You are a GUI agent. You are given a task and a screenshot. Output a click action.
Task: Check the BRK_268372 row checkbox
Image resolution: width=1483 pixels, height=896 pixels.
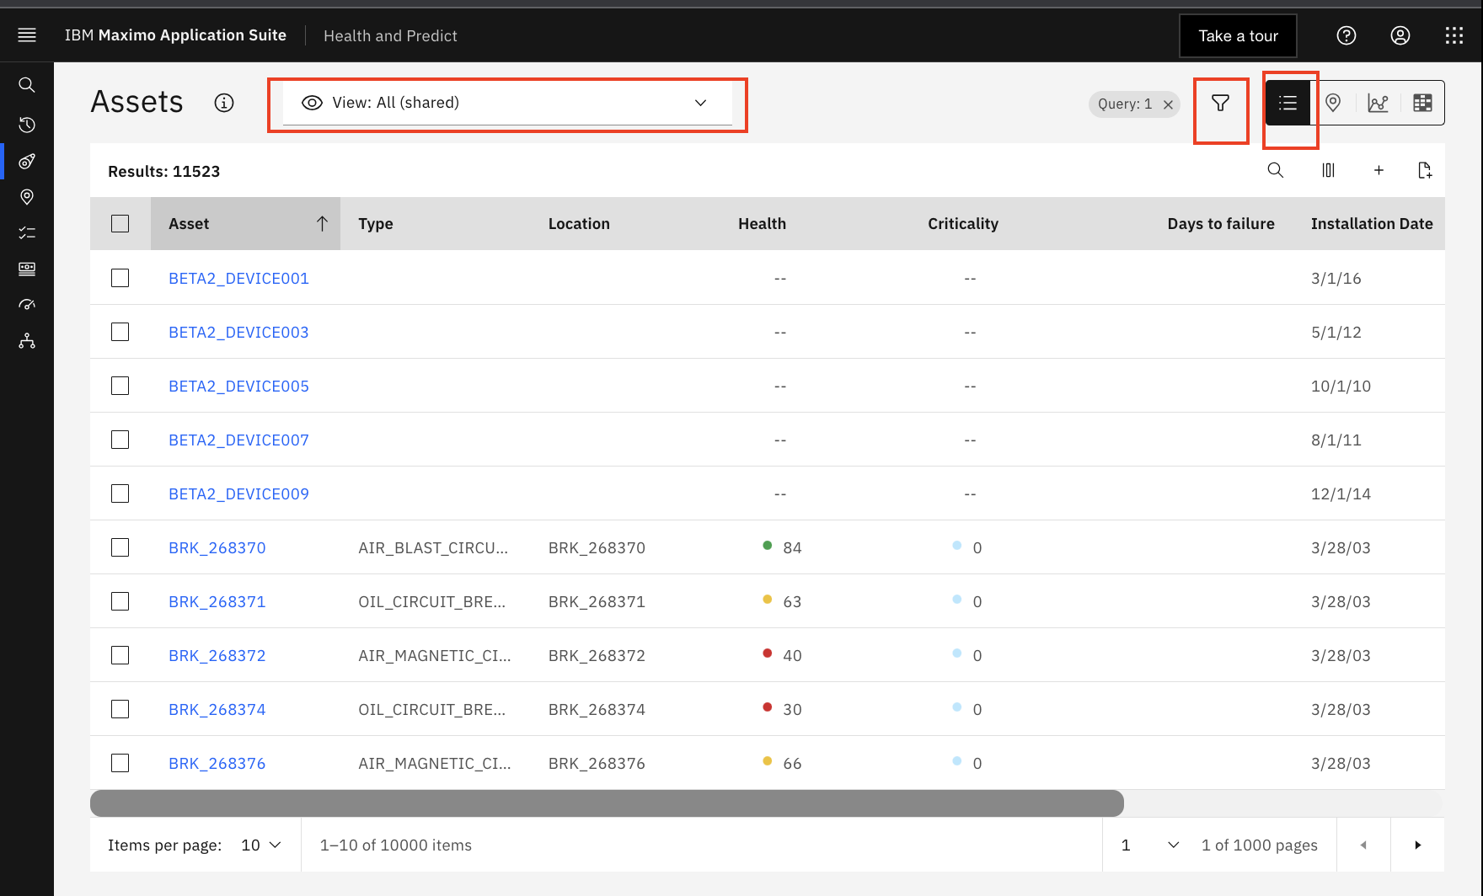coord(120,655)
